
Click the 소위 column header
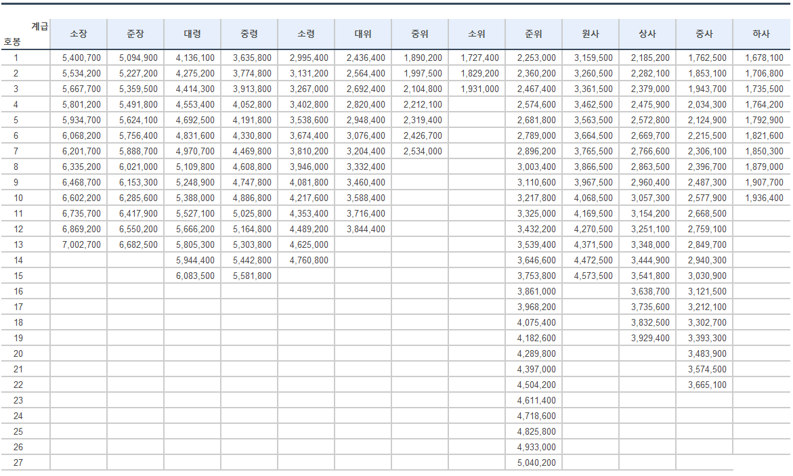(477, 34)
